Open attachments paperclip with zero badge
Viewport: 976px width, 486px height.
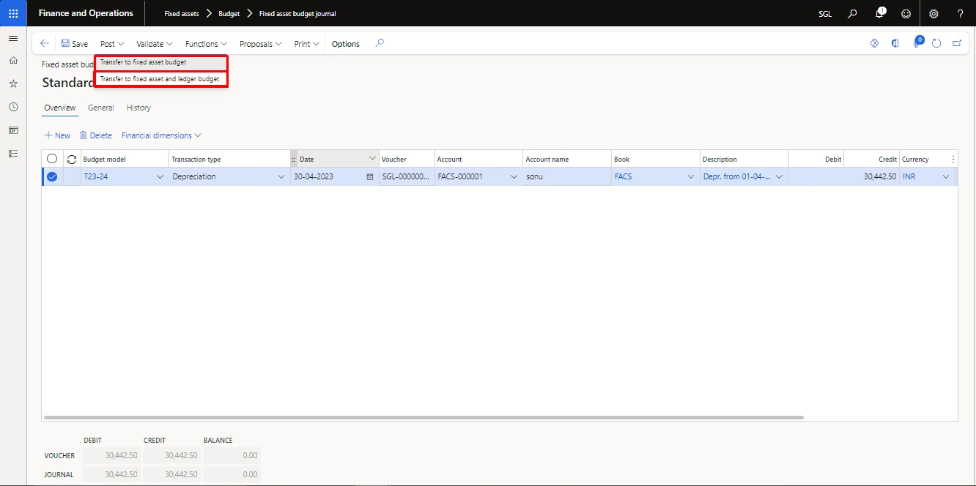(917, 43)
